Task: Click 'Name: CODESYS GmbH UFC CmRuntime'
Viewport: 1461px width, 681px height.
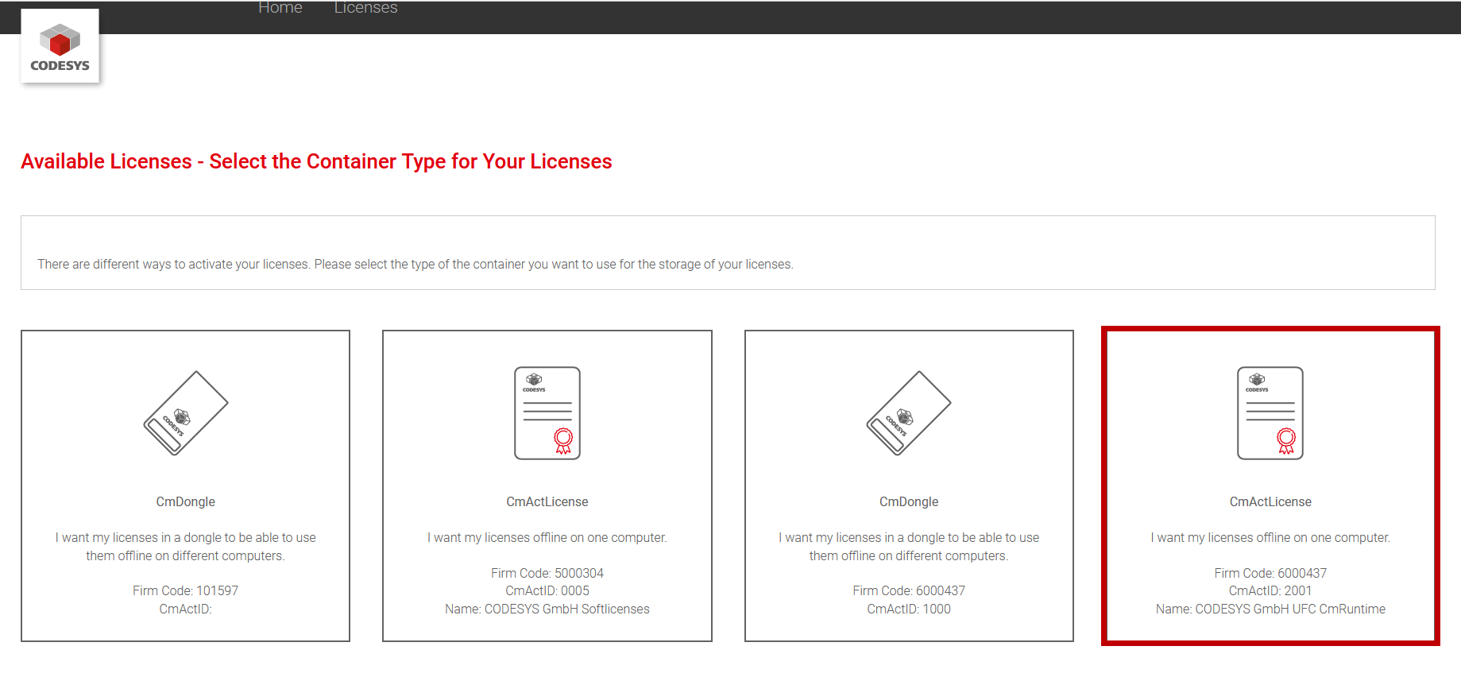Action: [1270, 609]
